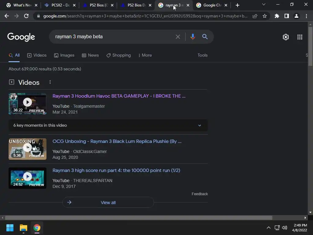
Task: Open Rayman 3 high score run link
Action: tap(116, 170)
